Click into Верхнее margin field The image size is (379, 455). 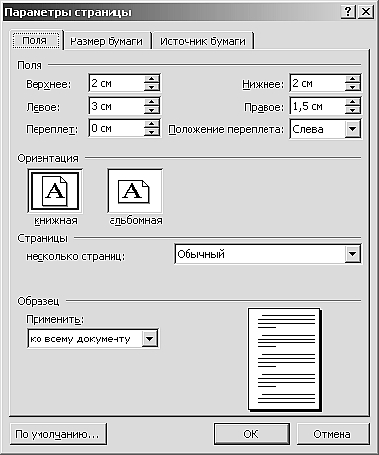116,83
